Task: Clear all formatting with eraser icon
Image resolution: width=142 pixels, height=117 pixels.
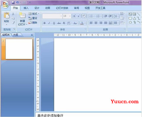Action: pyautogui.click(x=84, y=16)
